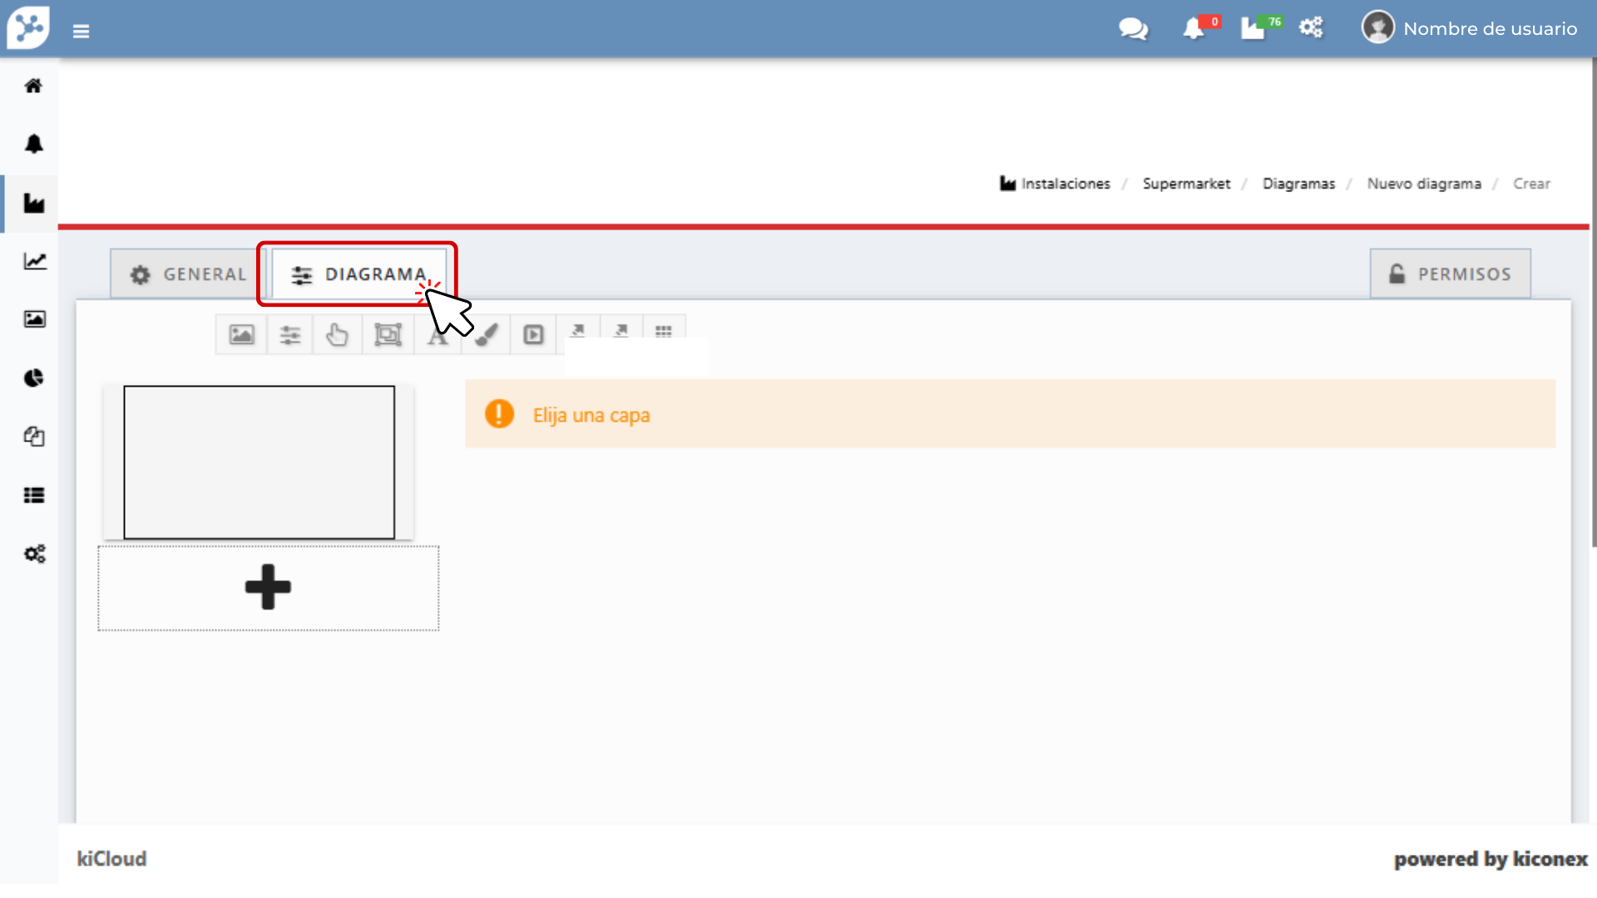Select the group objects toolbar icon

pos(388,335)
